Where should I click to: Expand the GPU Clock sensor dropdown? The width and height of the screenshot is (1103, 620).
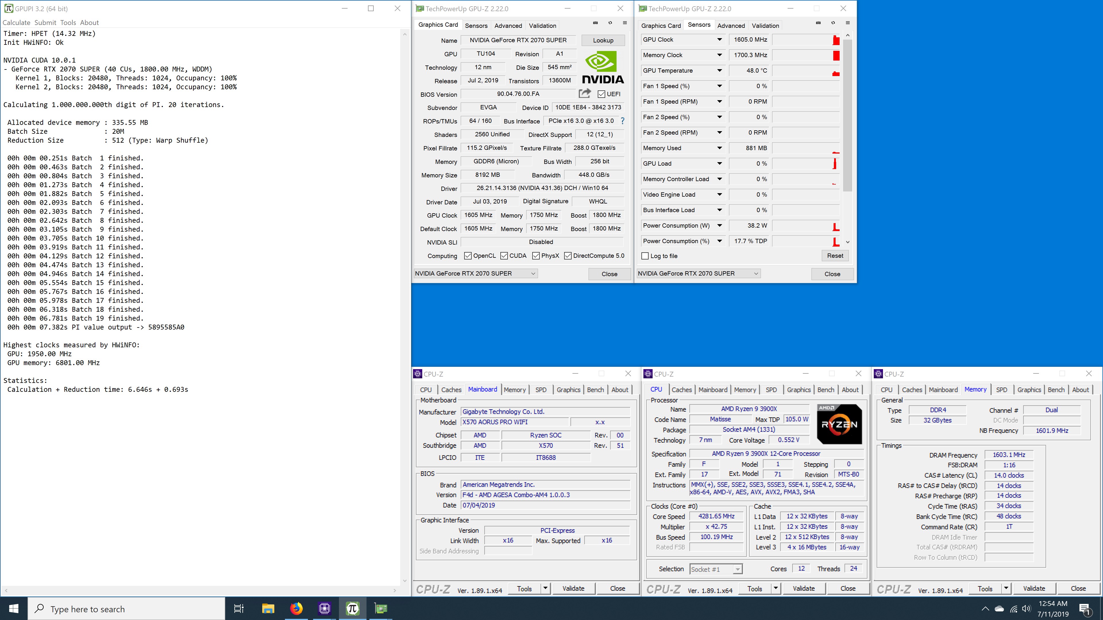click(x=719, y=39)
